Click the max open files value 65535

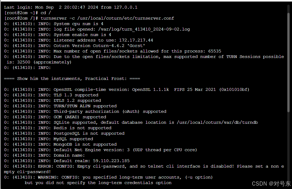coord(215,51)
